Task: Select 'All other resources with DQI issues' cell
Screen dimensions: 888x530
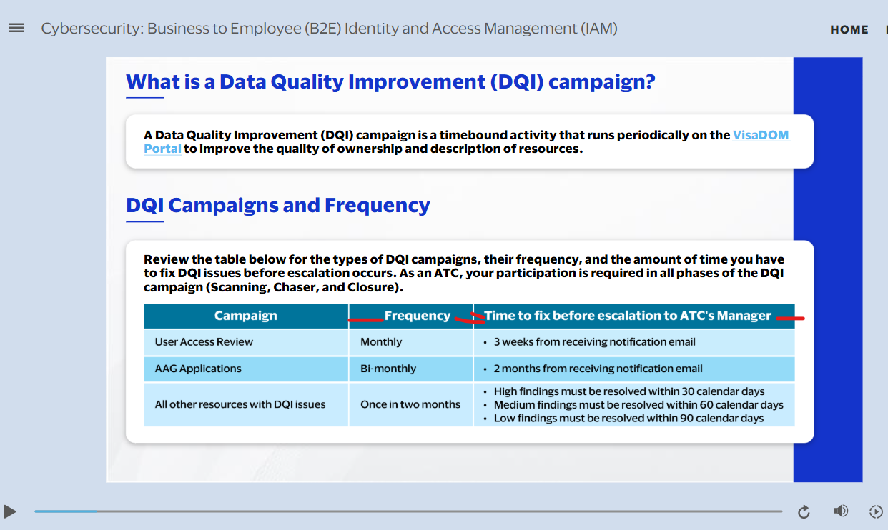Action: point(246,405)
